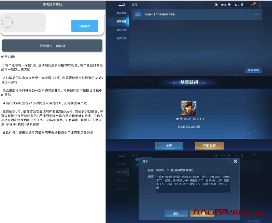The image size is (272, 223).
Task: Click the gold coin currency icon
Action: click(216, 5)
